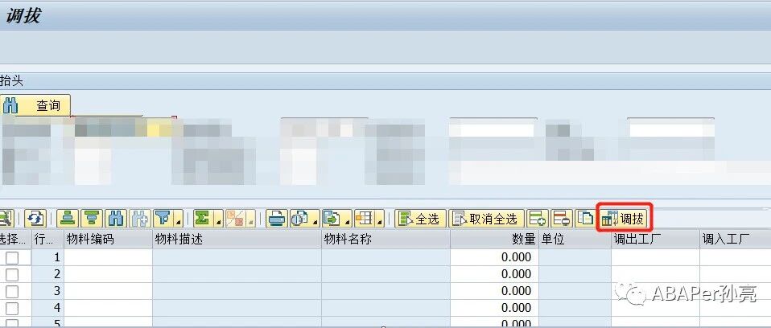771x328 pixels.
Task: Click the 调出工厂 cell in row 1
Action: click(x=655, y=257)
